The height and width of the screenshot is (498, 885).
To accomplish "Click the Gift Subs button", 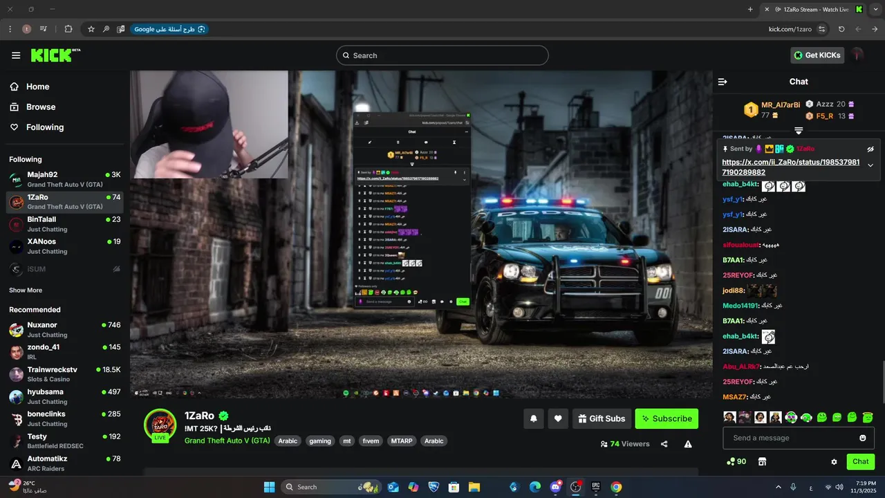I will tap(602, 418).
